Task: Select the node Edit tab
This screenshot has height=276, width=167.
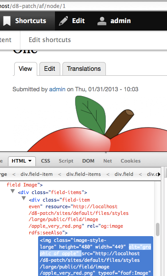Action: pyautogui.click(x=50, y=69)
